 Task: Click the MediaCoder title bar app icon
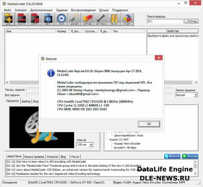(x=4, y=4)
